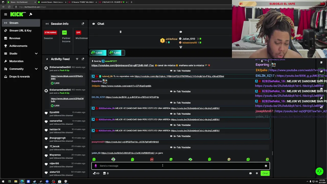Open the Activity Feed filter options
This screenshot has width=327, height=184.
[x=77, y=59]
